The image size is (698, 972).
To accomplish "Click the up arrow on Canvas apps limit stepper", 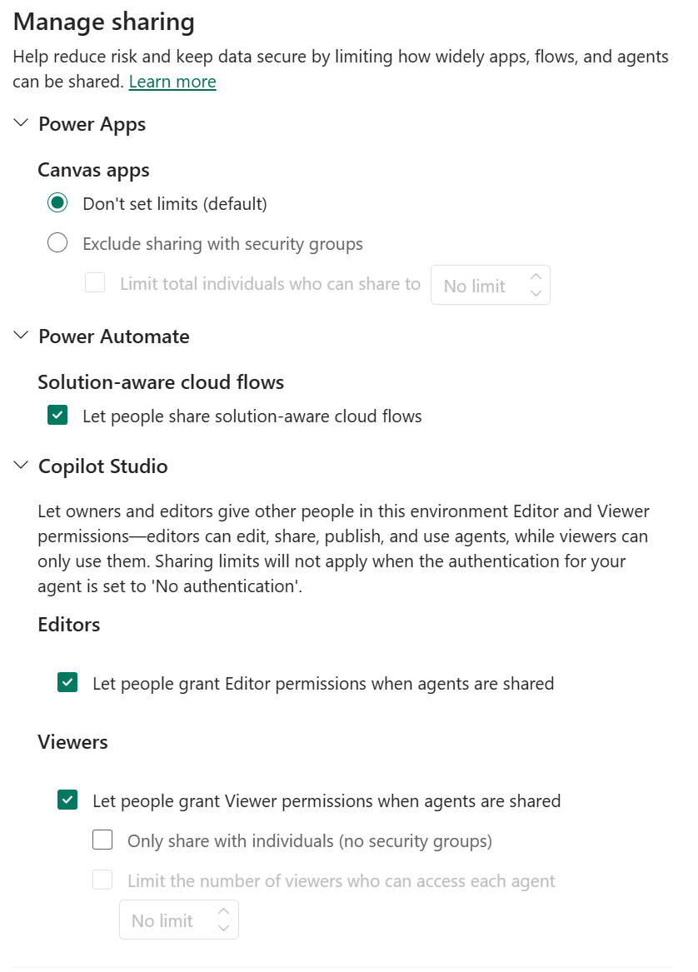I will [536, 277].
